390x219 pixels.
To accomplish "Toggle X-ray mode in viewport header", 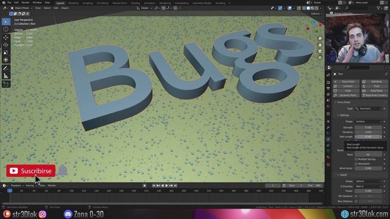I will pos(299,8).
